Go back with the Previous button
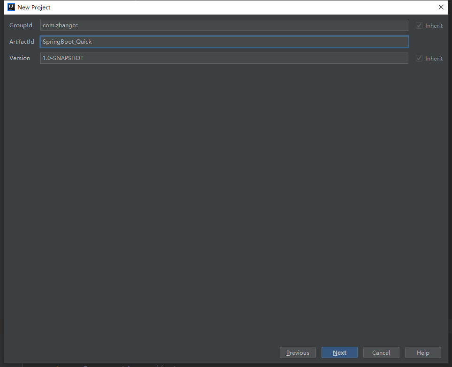The image size is (452, 367). (298, 352)
